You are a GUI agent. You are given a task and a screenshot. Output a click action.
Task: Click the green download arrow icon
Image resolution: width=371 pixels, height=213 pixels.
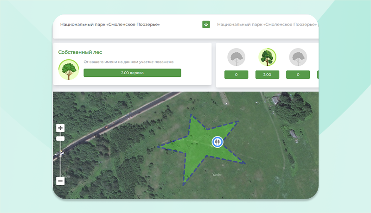[x=206, y=25]
